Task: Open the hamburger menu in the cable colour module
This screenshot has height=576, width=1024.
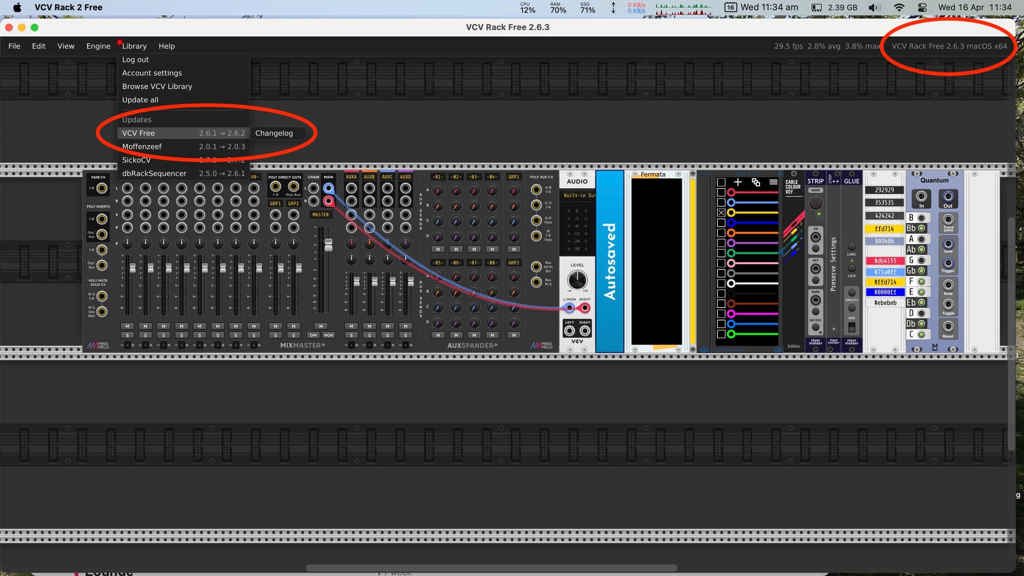Action: click(x=773, y=182)
